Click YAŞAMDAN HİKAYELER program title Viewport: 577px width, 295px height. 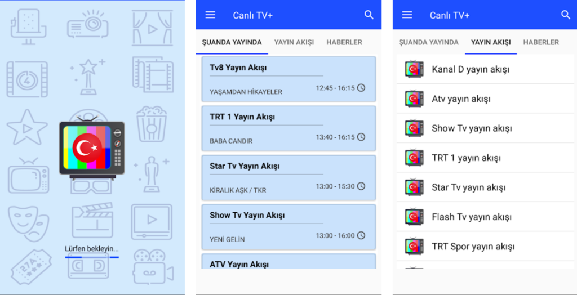point(246,92)
